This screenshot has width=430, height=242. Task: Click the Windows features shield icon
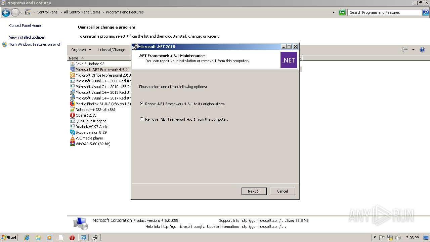5,45
